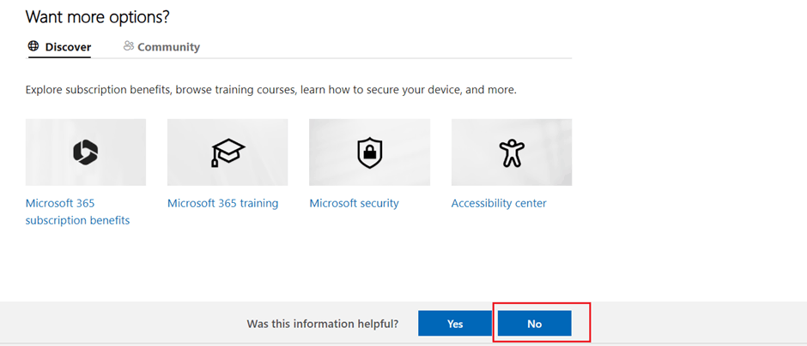807x346 pixels.
Task: Follow Microsoft 365 subscription benefits link
Action: (77, 212)
